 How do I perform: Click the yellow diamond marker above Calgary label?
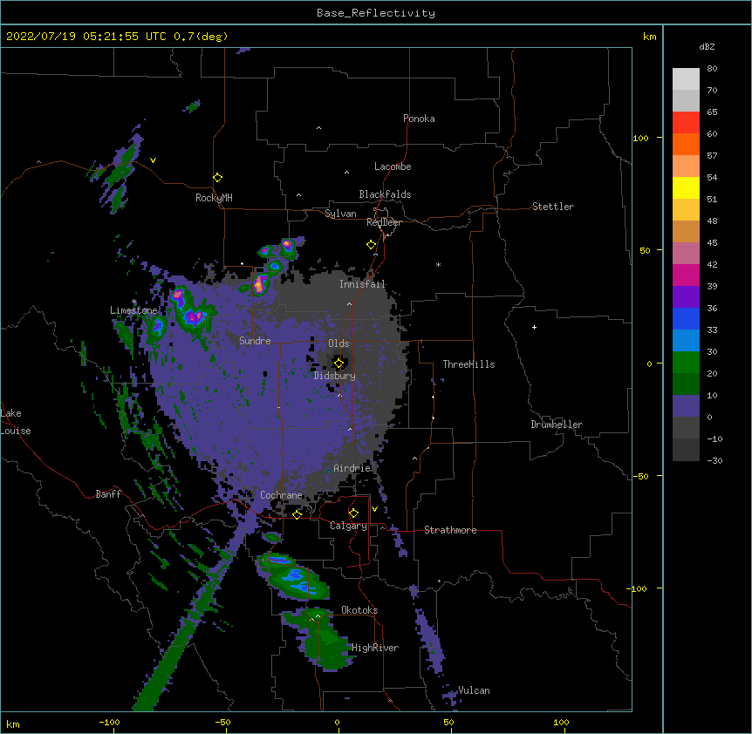(x=353, y=513)
